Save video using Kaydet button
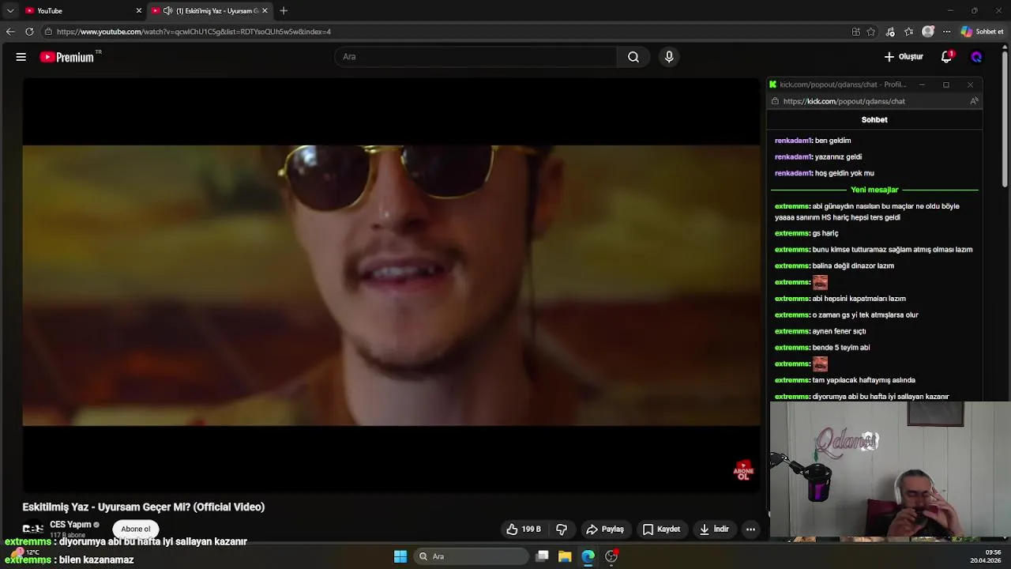The image size is (1011, 569). pos(662,529)
